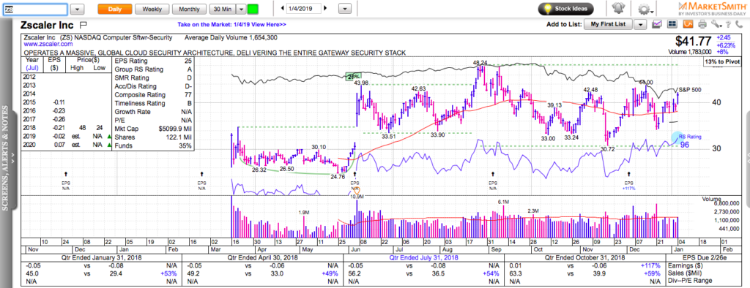Open Take on the Market link
750x288 pixels.
[232, 24]
